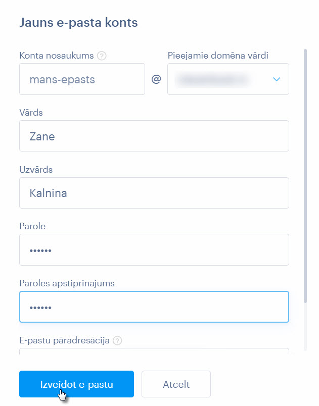Click the Uzvārds field containing Kalnina
319x406 pixels.
point(154,193)
